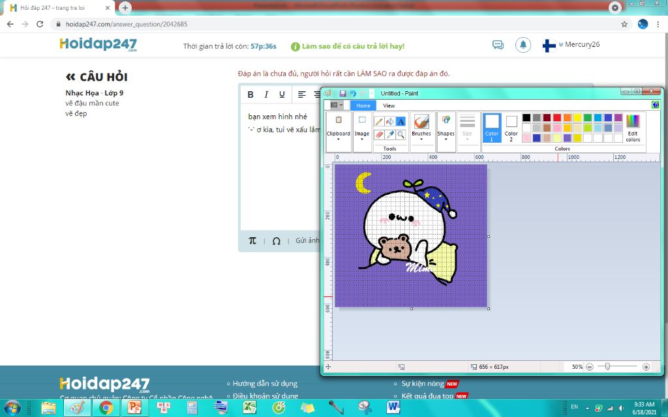This screenshot has width=668, height=417.
Task: Bookmark this page with the star icon
Action: [x=624, y=24]
